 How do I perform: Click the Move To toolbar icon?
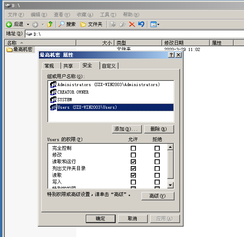click(x=113, y=24)
